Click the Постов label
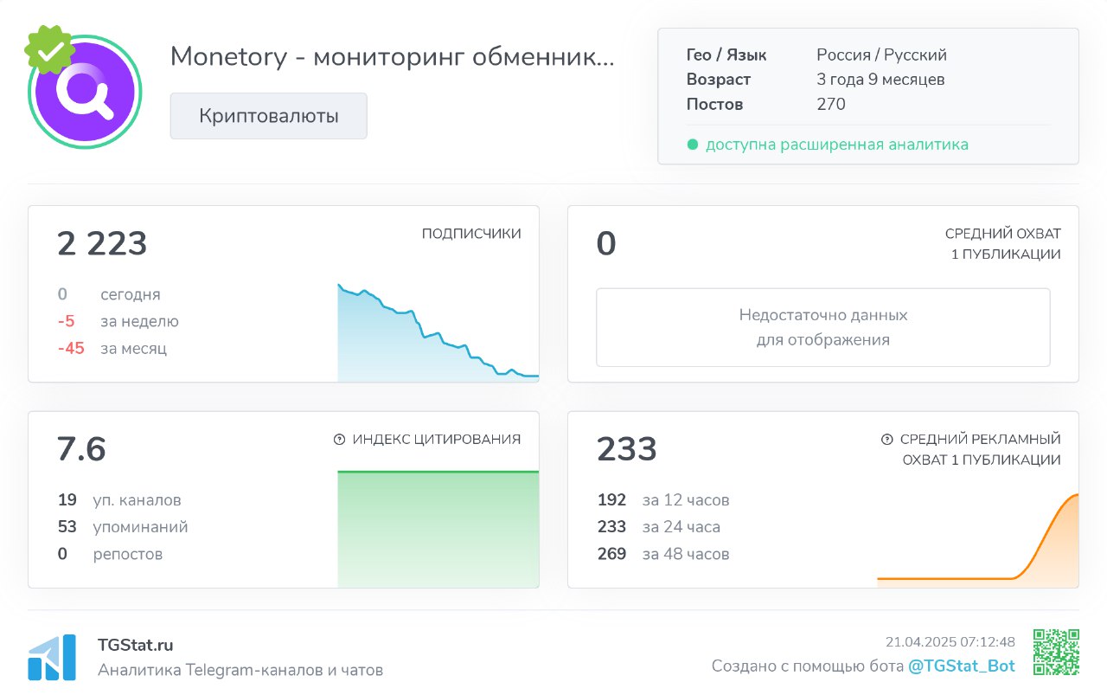1107x695 pixels. pyautogui.click(x=714, y=105)
